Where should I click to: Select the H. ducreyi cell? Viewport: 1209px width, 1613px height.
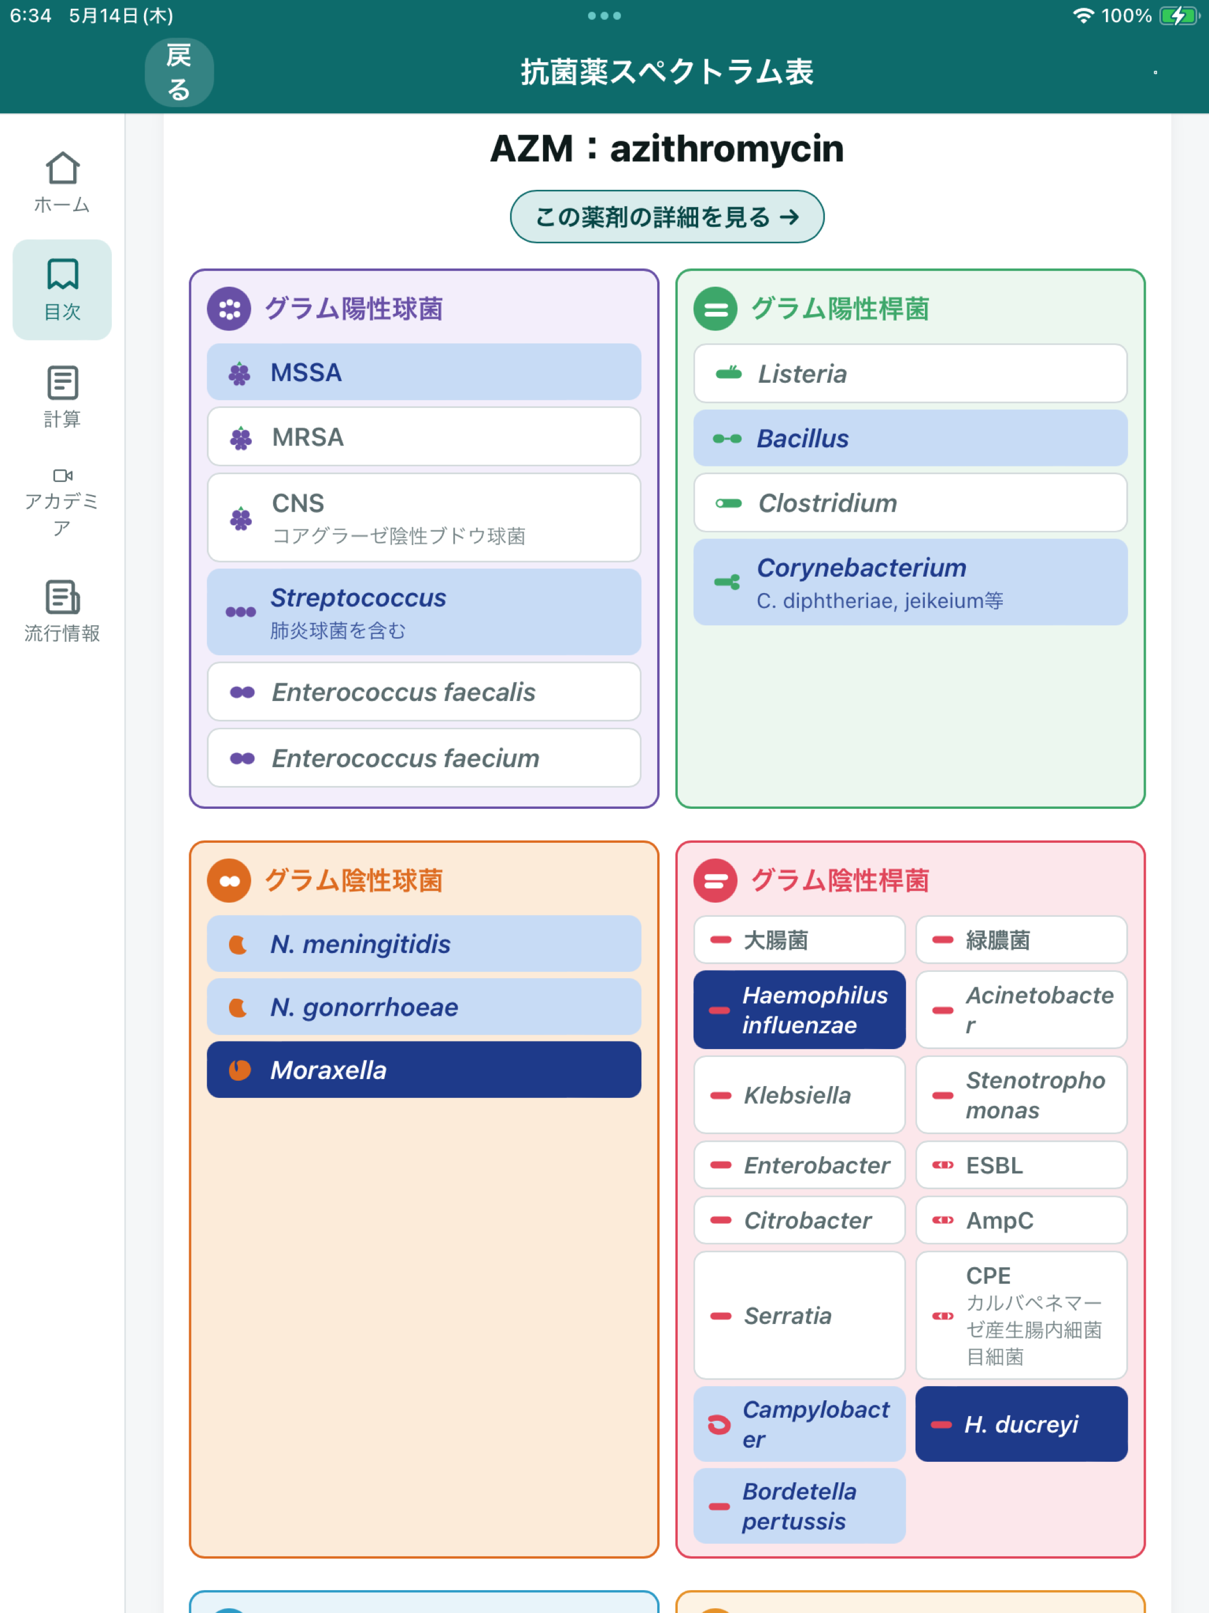(x=1022, y=1424)
